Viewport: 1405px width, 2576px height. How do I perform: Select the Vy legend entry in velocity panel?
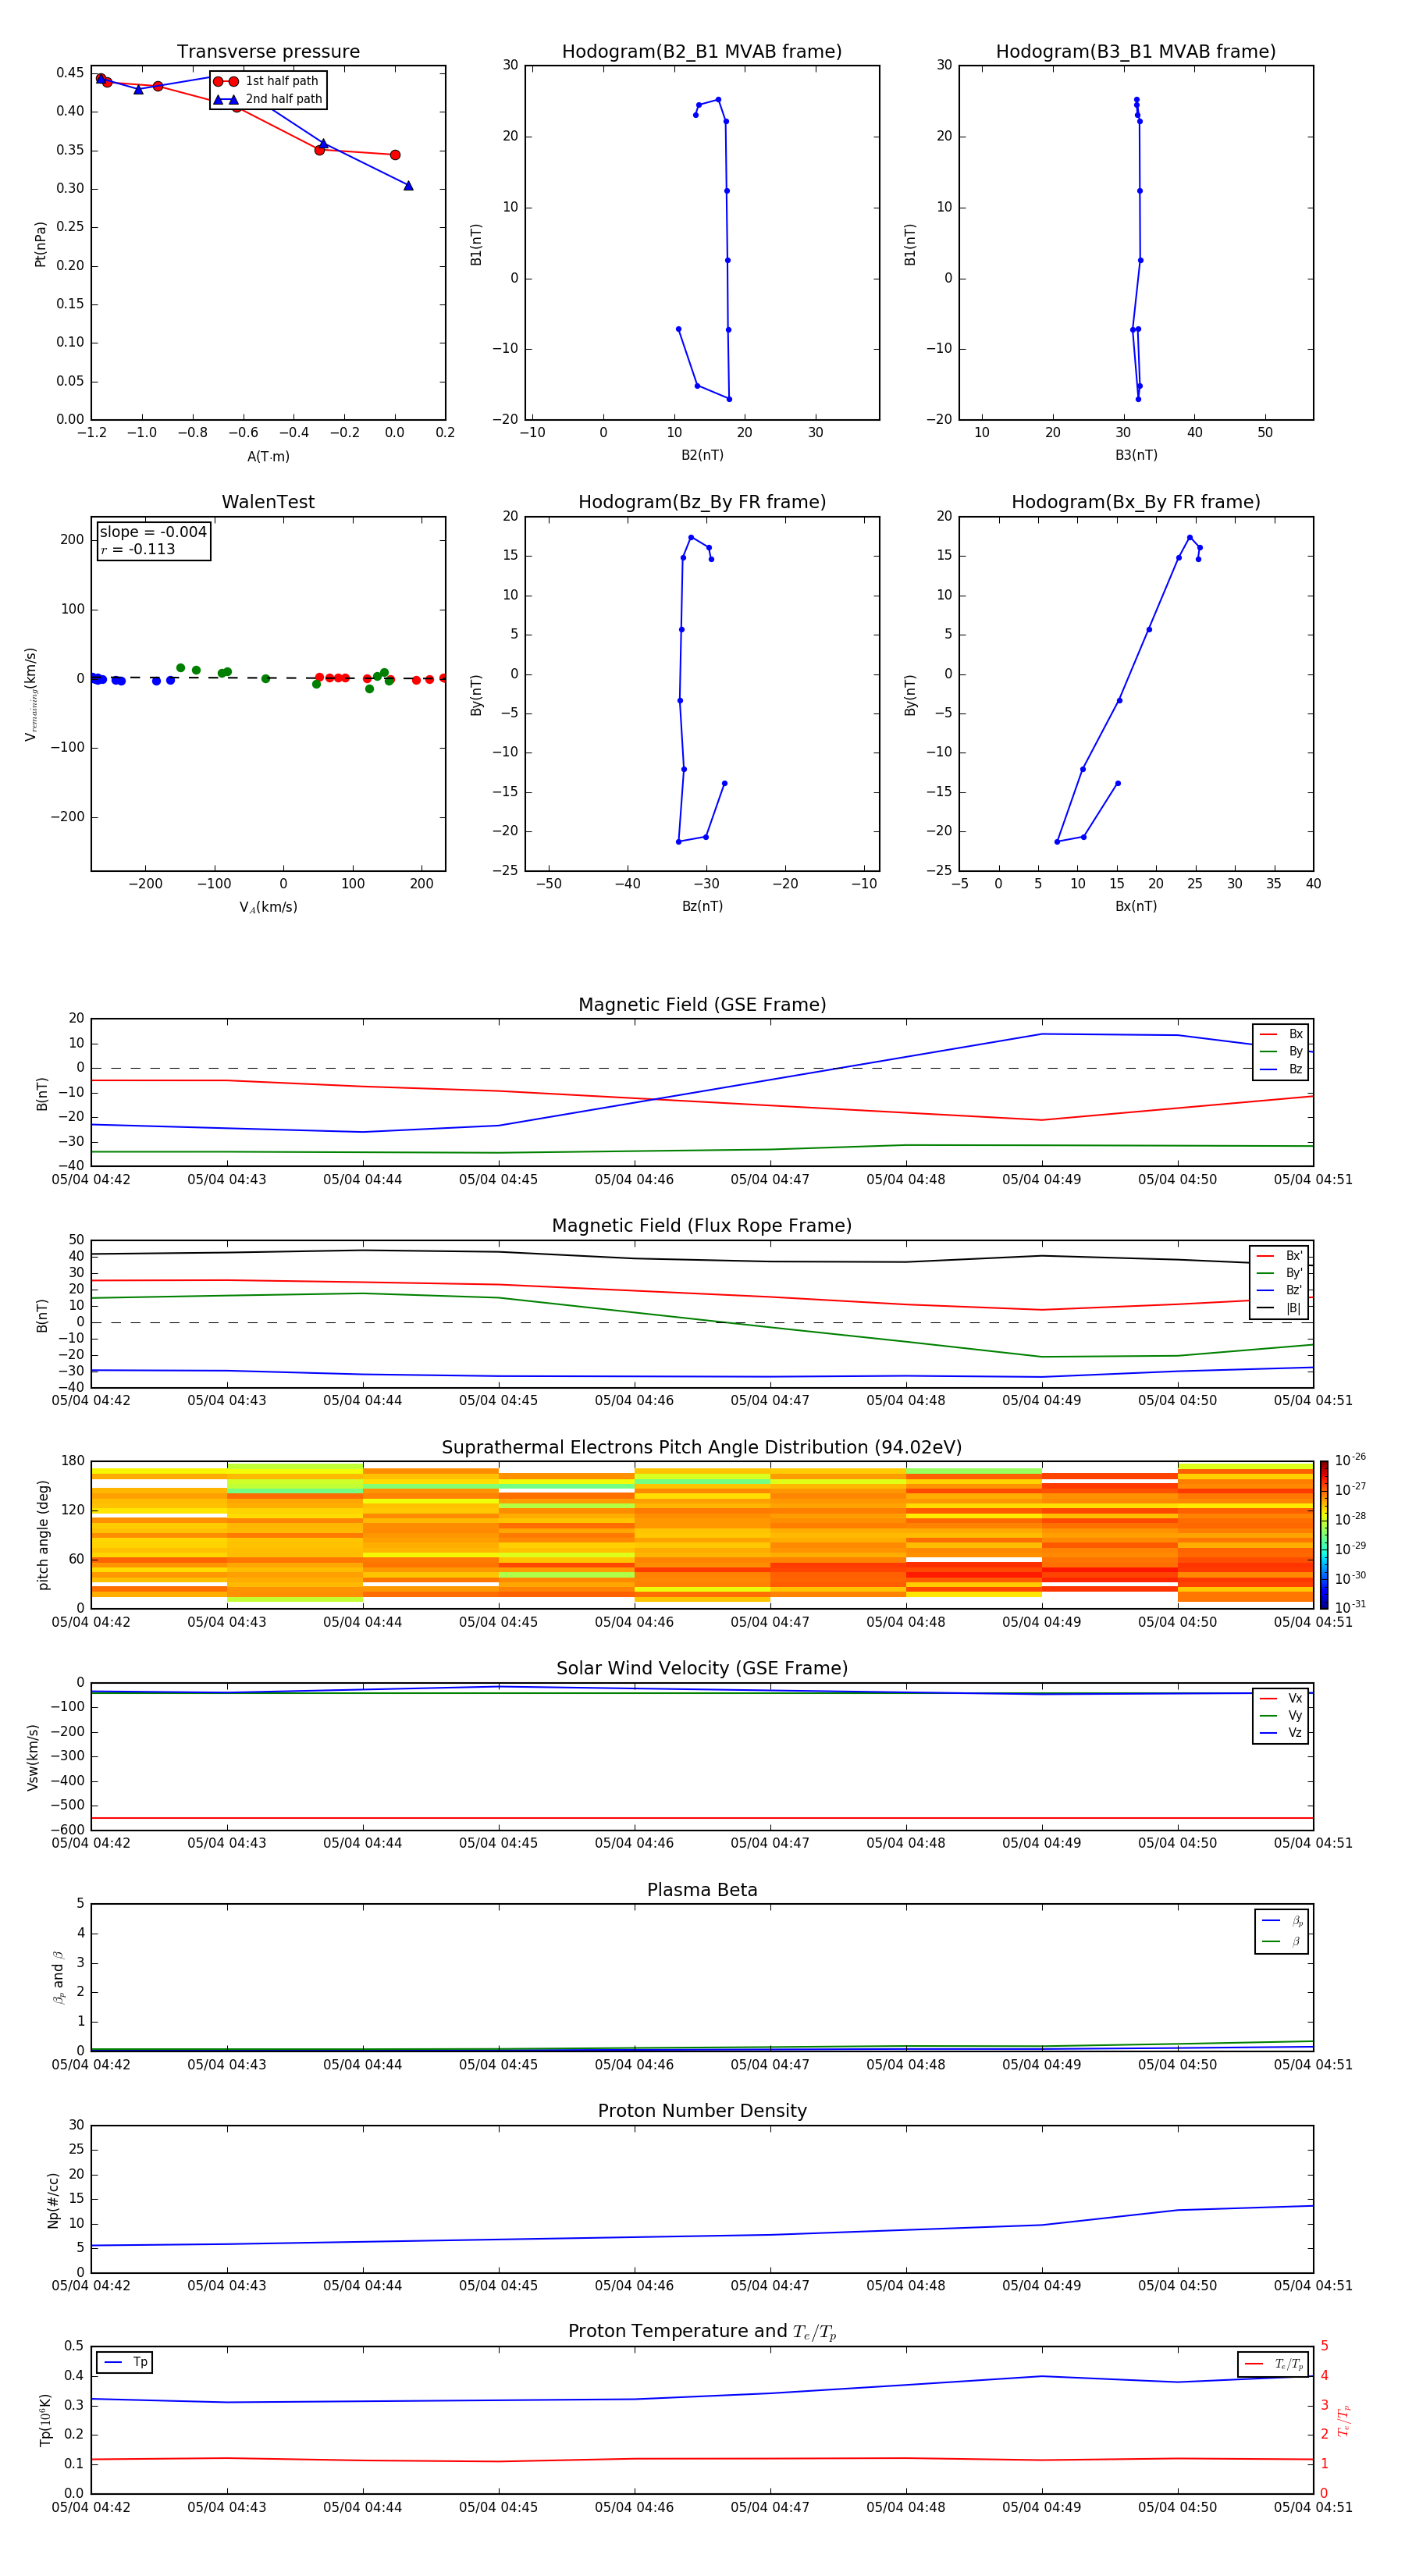[x=1281, y=1715]
